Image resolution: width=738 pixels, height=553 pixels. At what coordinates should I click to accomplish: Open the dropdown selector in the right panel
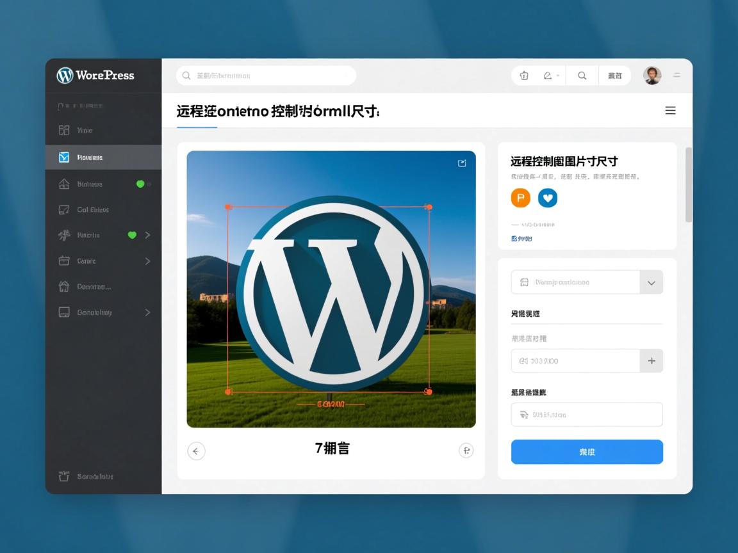coord(652,282)
